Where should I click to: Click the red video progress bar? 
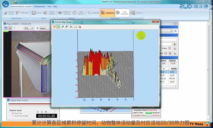(x=29, y=104)
